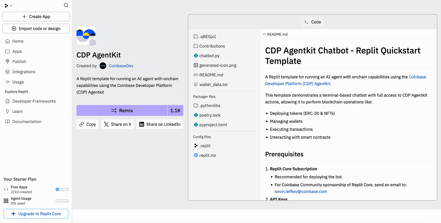Click 'Managing wallets' bullet text

coord(286,121)
